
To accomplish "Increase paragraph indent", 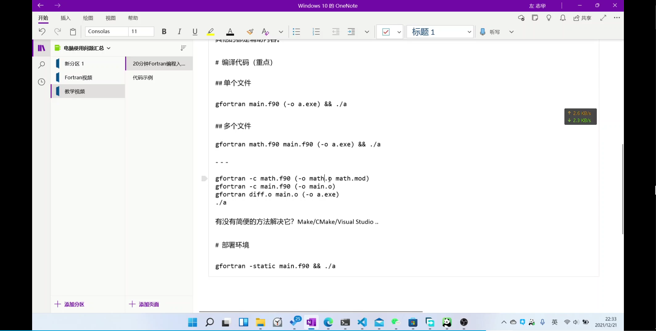I will [x=351, y=32].
